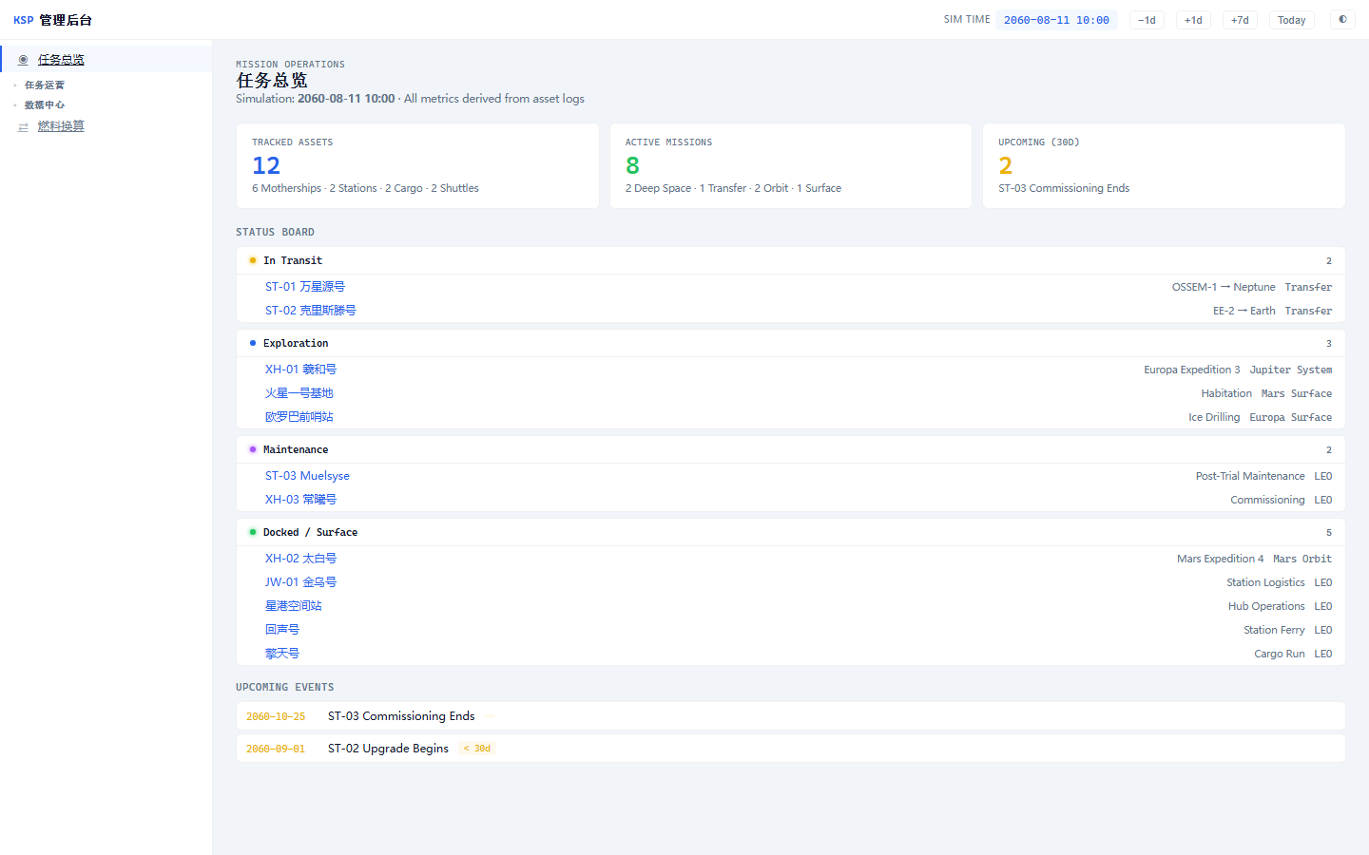Screen dimensions: 1369x855
Task: Open the XH-02 太白号 asset link
Action: click(x=300, y=559)
